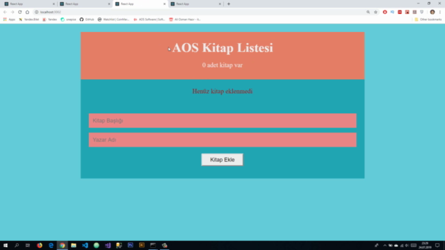
Task: Go back in the browser
Action: tap(5, 12)
